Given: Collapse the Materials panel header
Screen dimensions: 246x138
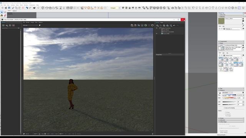Looking at the screenshot, I should 231,16.
